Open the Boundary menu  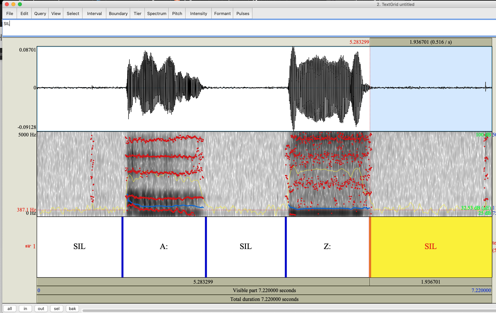click(x=118, y=13)
